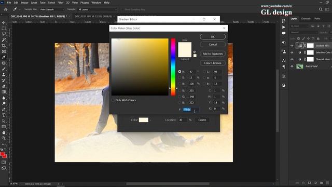Open the search magnifier in options bar
The height and width of the screenshot is (187, 332).
coord(321,9)
